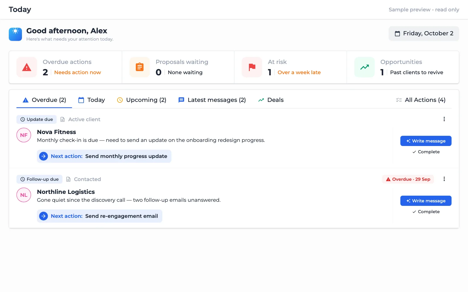Click the NL avatar for Northline Logistics

24,195
